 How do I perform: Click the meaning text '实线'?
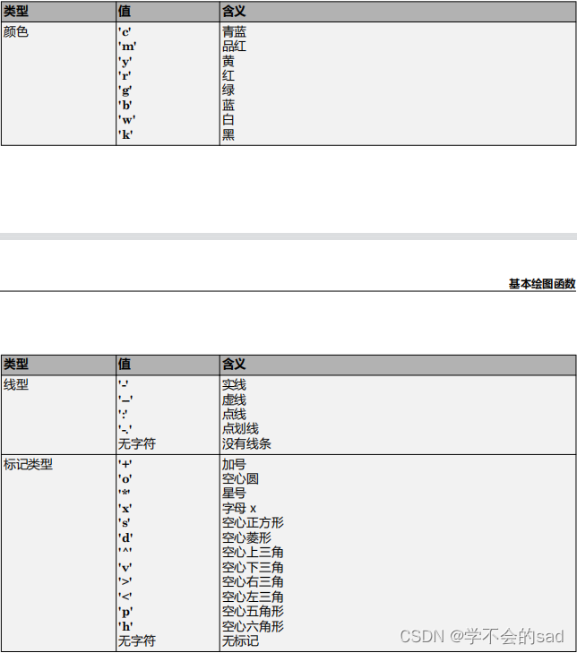234,384
